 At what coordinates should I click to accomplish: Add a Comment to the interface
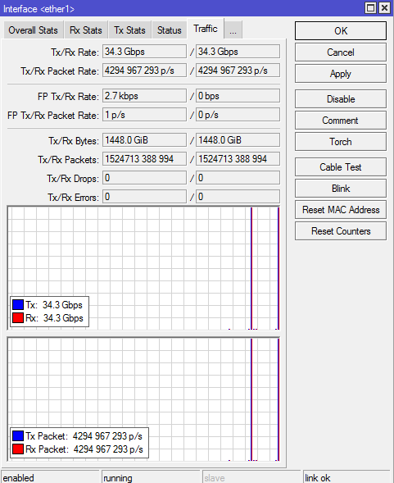point(341,120)
